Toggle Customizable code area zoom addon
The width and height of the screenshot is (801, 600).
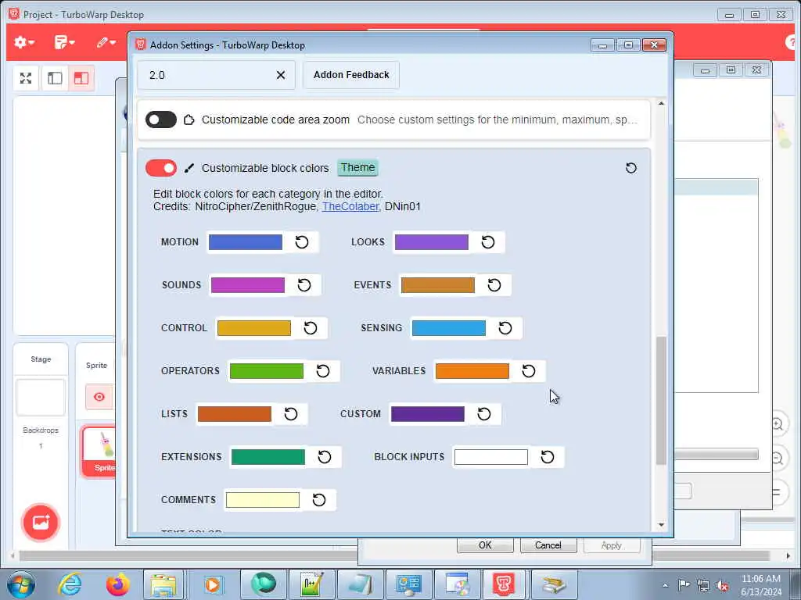coord(161,120)
